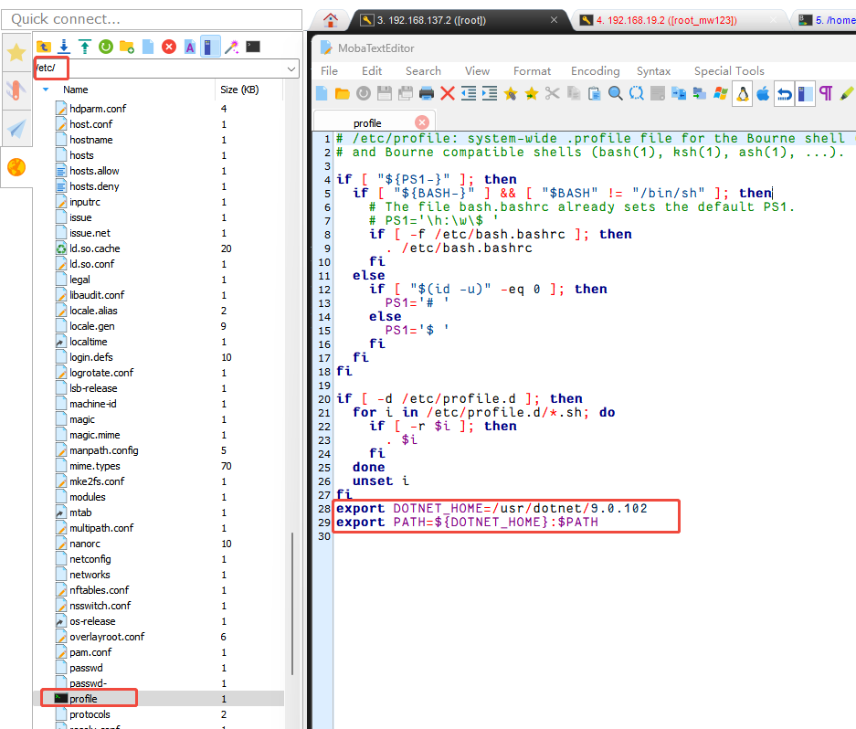Toggle the remote file editing blue icon
This screenshot has width=856, height=729.
point(211,46)
